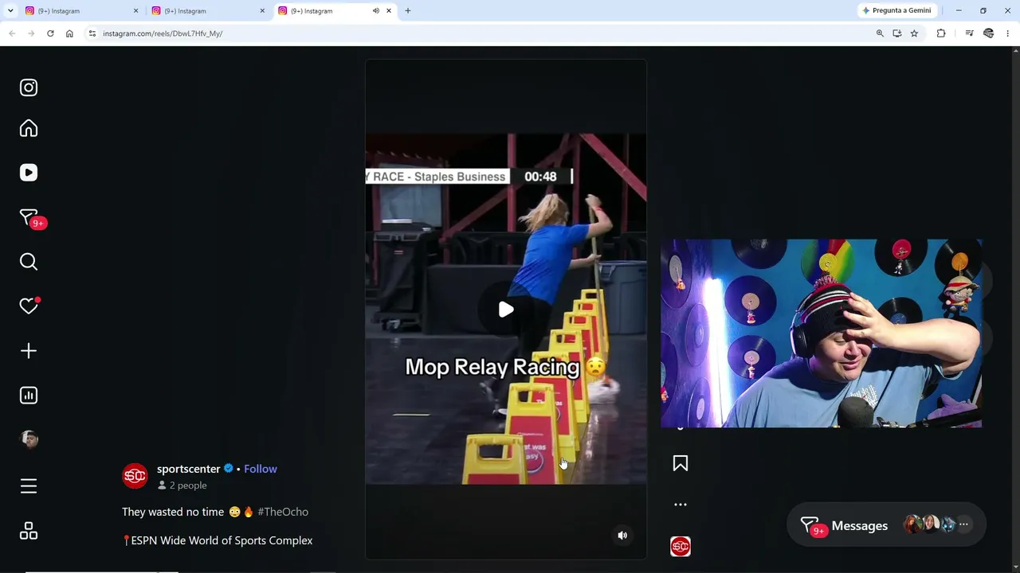Minimize the browser window
Screen dimensions: 1020x573
pos(959,11)
